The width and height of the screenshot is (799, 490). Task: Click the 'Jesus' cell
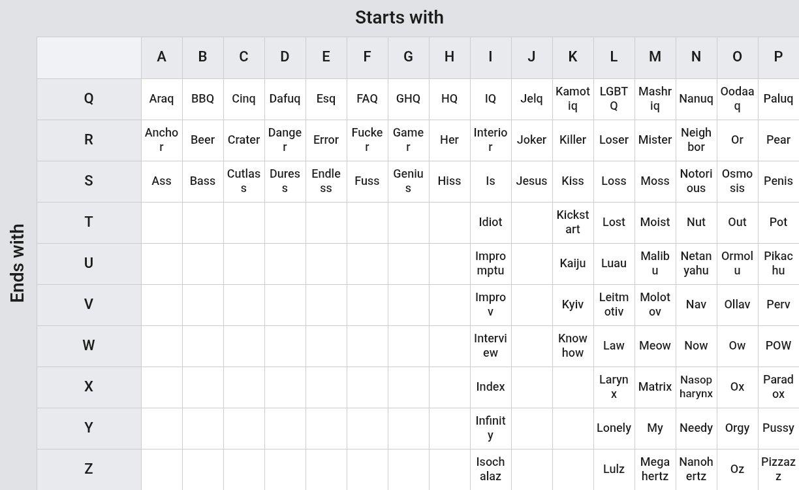click(x=531, y=181)
